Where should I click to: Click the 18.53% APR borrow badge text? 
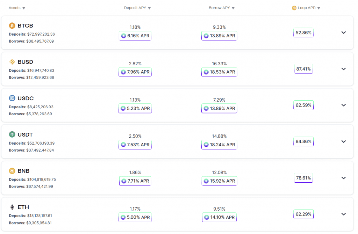(222, 72)
